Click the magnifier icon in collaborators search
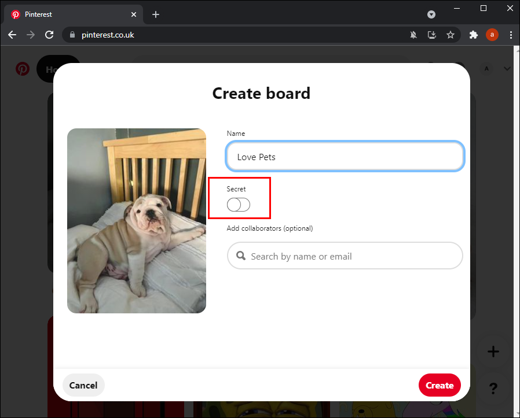 point(241,256)
